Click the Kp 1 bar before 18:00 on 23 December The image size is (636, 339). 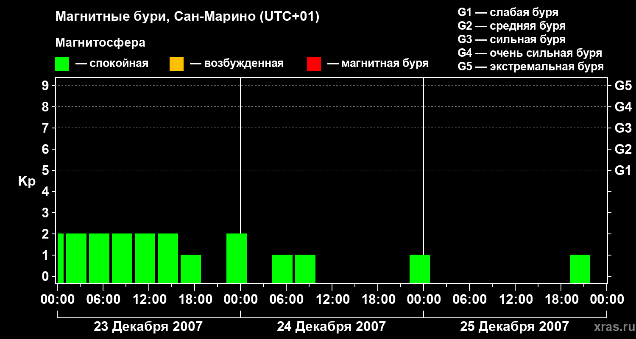191,269
